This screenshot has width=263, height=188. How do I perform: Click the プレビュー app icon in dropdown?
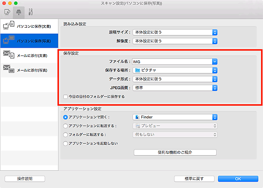[x=138, y=126]
